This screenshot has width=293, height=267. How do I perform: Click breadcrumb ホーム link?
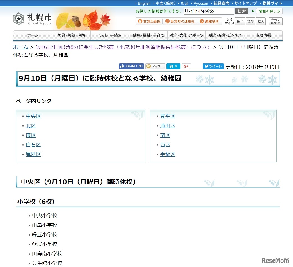tap(20, 47)
